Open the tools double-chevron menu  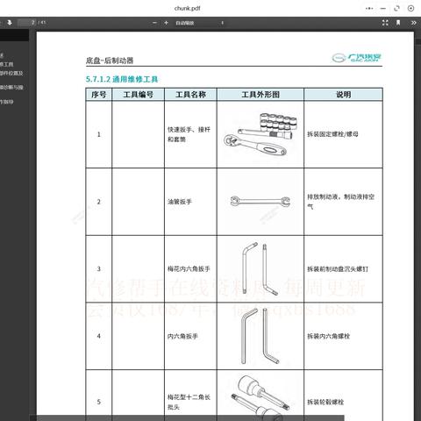click(x=413, y=23)
